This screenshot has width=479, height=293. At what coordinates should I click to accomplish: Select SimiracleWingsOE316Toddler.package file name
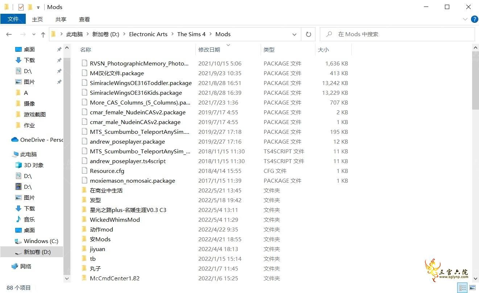[141, 83]
